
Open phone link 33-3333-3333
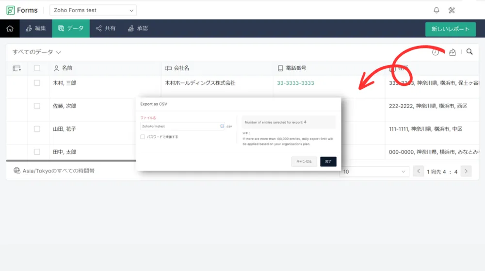[295, 83]
